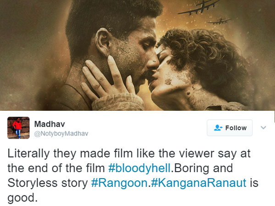The width and height of the screenshot is (275, 206).
Task: Click "the end of the film" text
Action: (56, 168)
